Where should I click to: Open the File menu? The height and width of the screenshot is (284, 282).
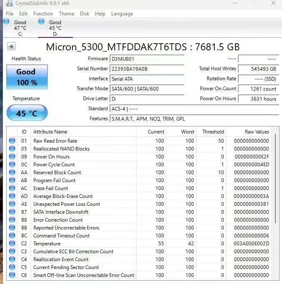(x=10, y=14)
